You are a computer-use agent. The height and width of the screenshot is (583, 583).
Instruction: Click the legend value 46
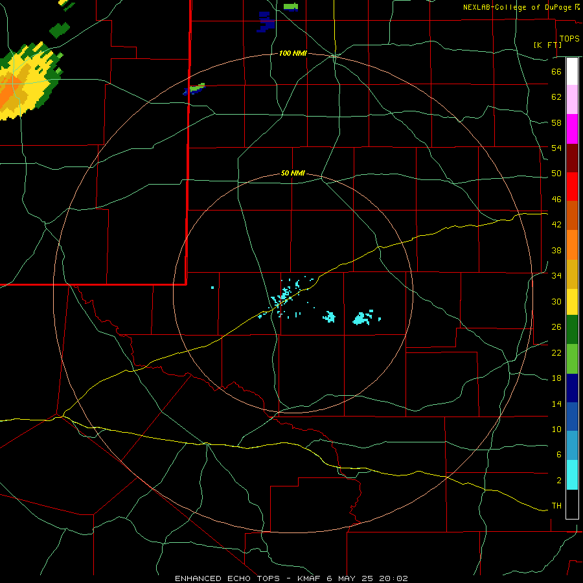(556, 200)
